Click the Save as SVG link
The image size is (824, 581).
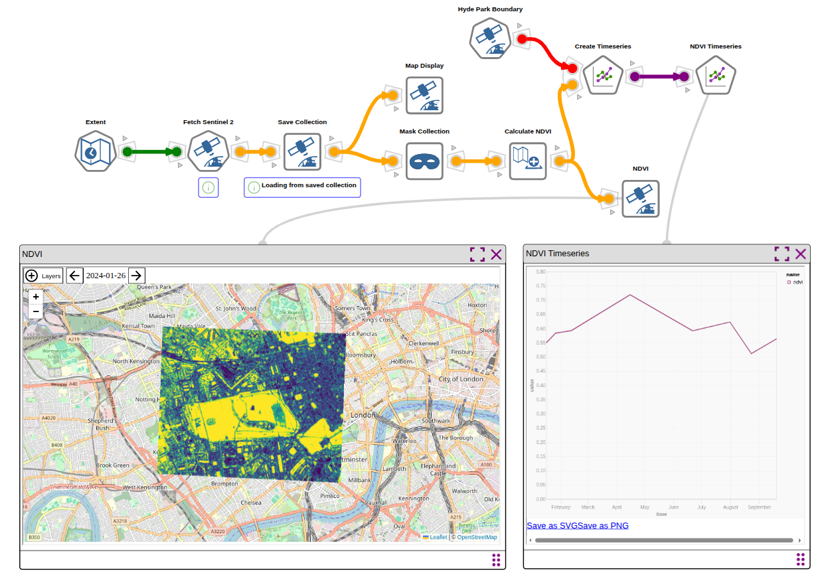(x=552, y=526)
